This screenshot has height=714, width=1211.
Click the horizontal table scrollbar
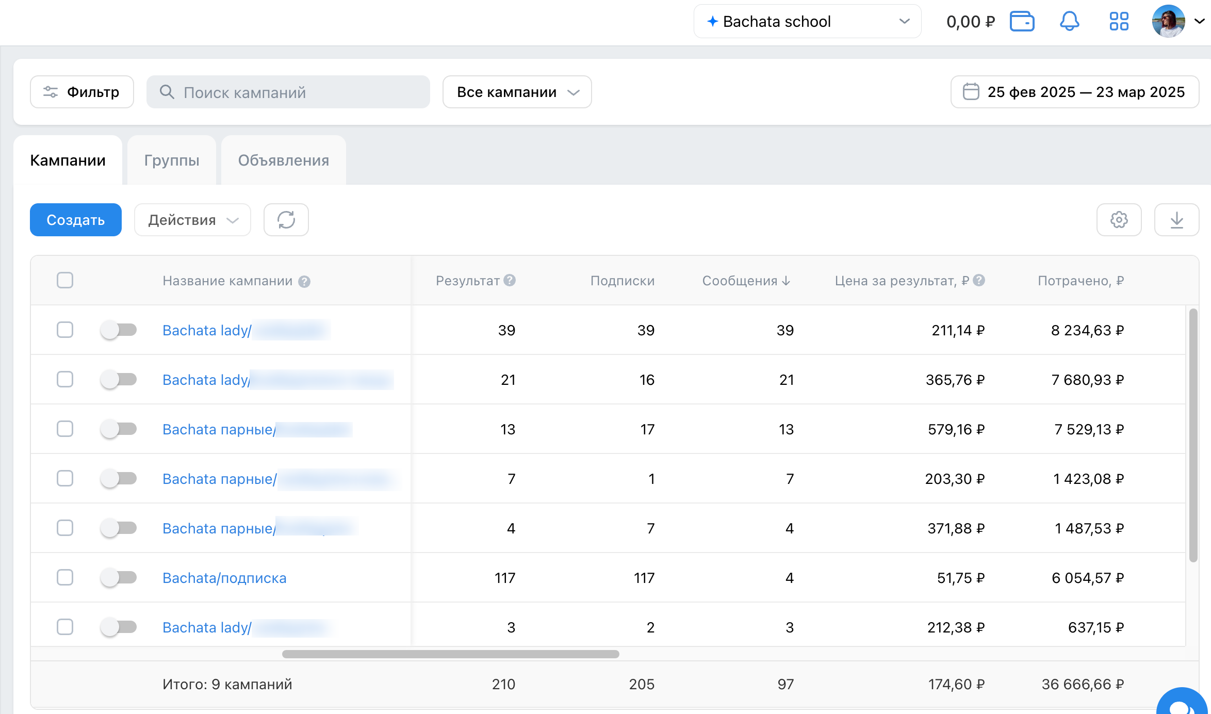(450, 654)
